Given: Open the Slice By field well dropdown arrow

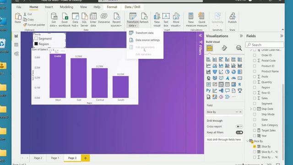Looking at the screenshot, I should [x=237, y=112].
